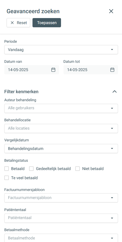
Task: Tick the Gedeeltelijk betaald checkbox
Action: (x=31, y=169)
